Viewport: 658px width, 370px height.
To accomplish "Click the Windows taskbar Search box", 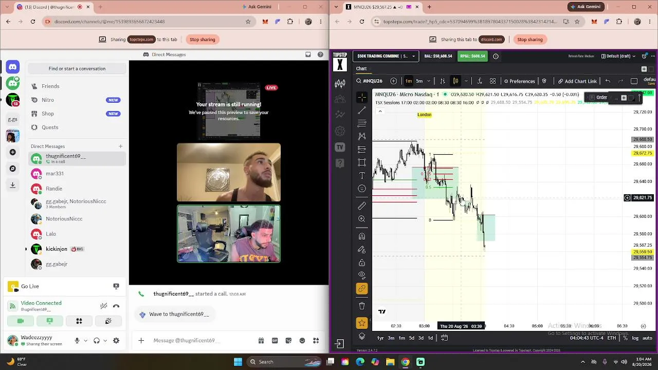I will click(284, 362).
